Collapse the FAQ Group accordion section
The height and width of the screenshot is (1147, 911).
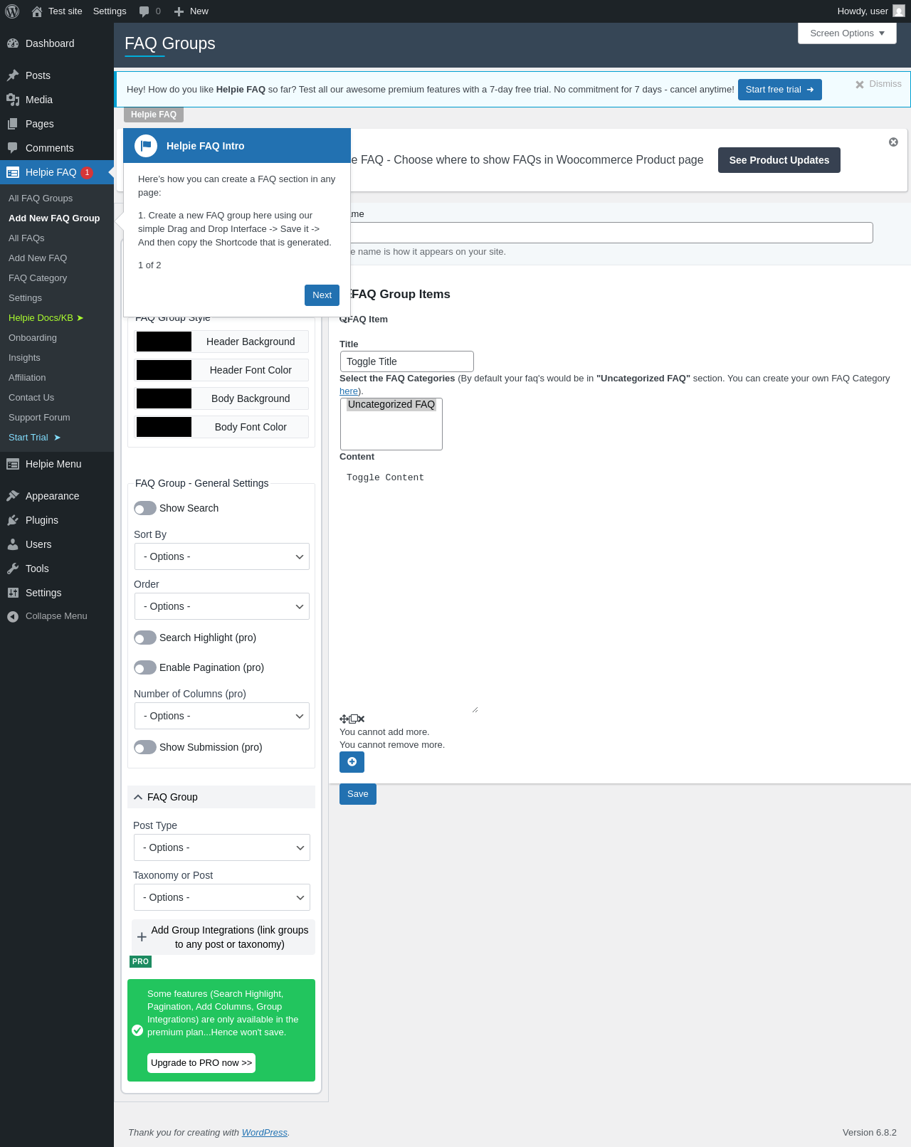[221, 797]
